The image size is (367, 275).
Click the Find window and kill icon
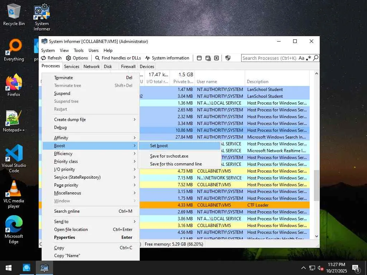(x=216, y=58)
